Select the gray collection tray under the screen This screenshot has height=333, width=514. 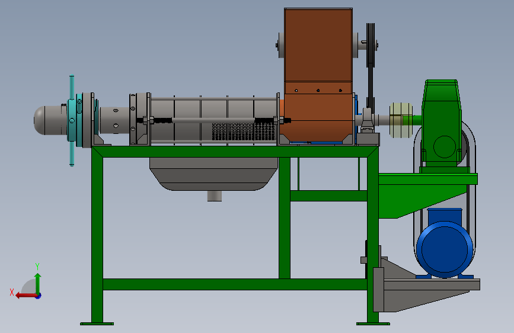[214, 174]
